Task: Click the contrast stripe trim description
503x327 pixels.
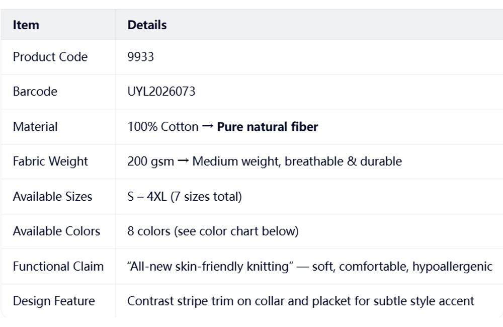Action: pos(301,301)
